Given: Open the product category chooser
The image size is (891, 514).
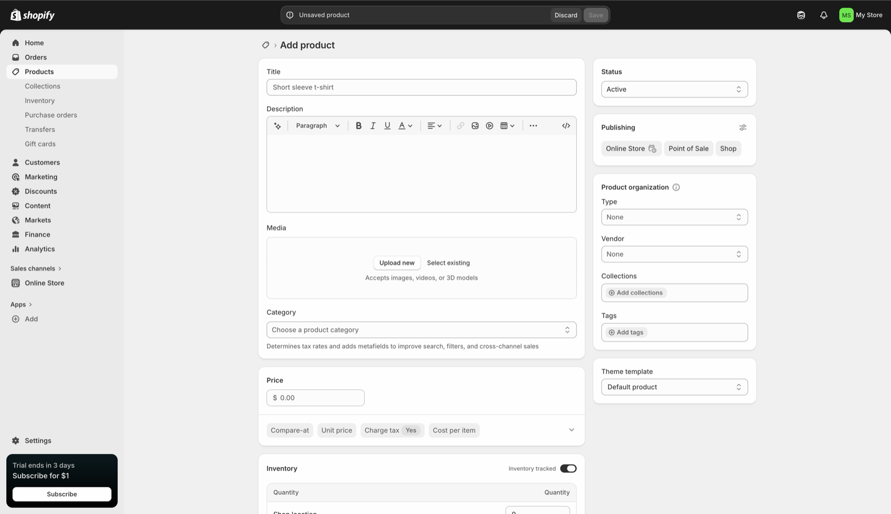Looking at the screenshot, I should tap(421, 330).
